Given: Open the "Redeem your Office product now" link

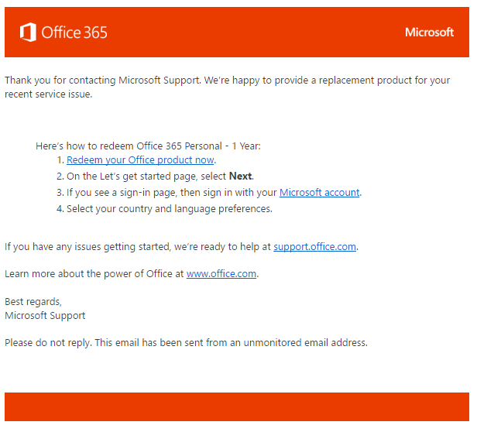Looking at the screenshot, I should pyautogui.click(x=140, y=160).
